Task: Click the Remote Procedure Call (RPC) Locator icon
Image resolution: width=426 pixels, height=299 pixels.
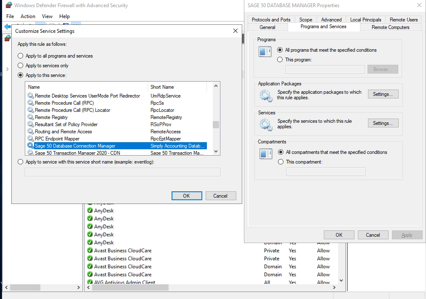Action: 31,110
